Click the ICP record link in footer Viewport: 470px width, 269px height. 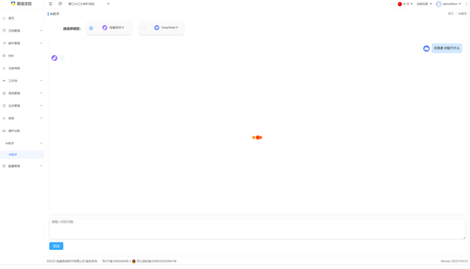(116, 261)
